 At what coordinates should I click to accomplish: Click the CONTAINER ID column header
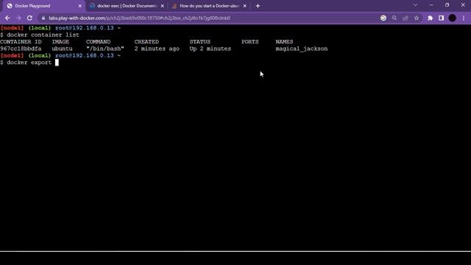[21, 42]
